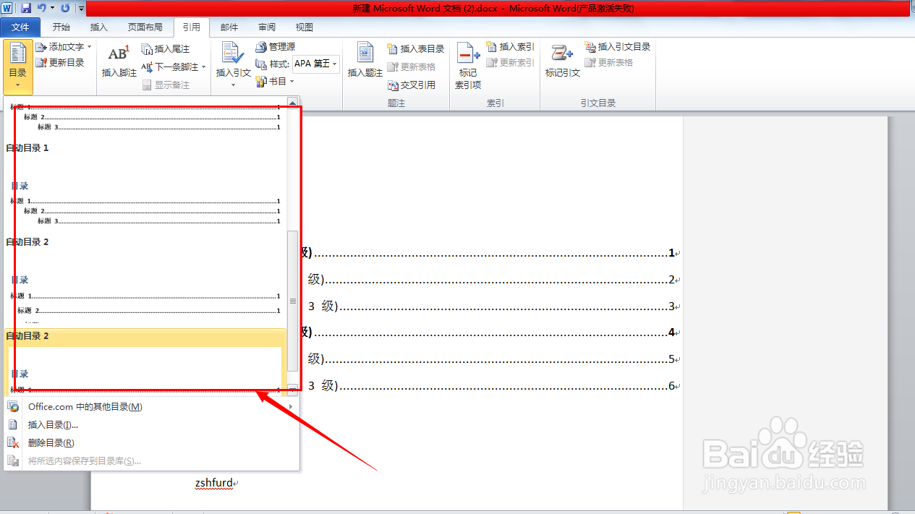Expand the 下一条脚注 dropdown arrow
Image resolution: width=915 pixels, height=514 pixels.
pos(203,67)
